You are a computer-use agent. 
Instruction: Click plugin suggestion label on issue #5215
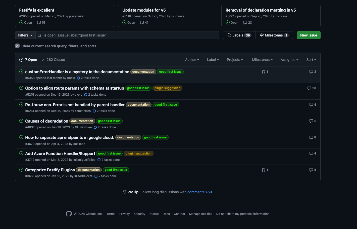[167, 88]
